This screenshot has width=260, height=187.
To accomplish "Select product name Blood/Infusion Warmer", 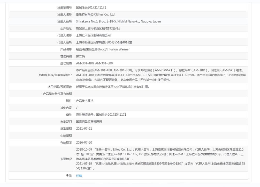I will point(103,49).
